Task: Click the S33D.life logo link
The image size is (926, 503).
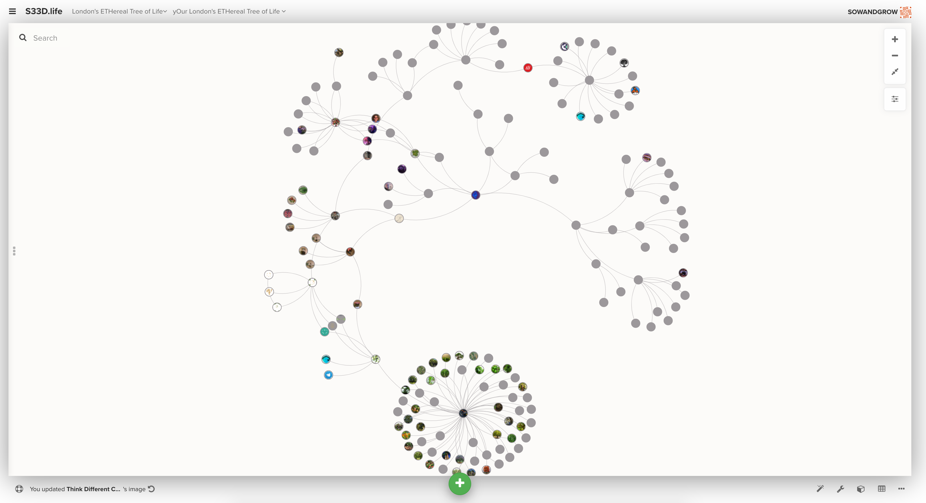Action: point(43,11)
